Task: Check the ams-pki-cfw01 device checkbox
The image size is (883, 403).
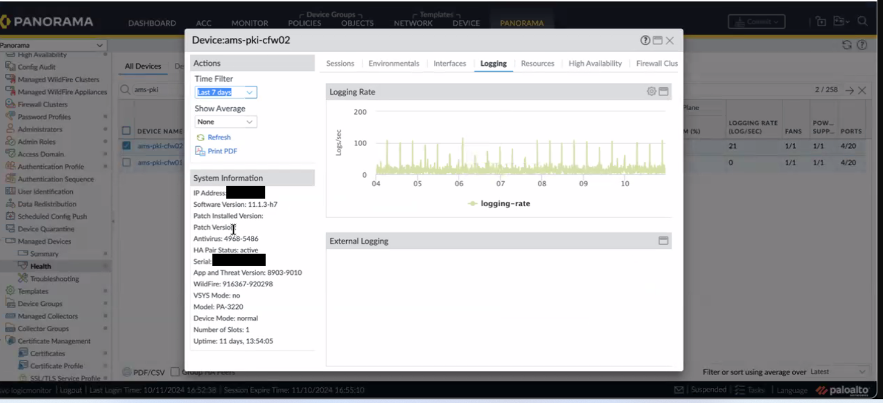Action: tap(126, 162)
